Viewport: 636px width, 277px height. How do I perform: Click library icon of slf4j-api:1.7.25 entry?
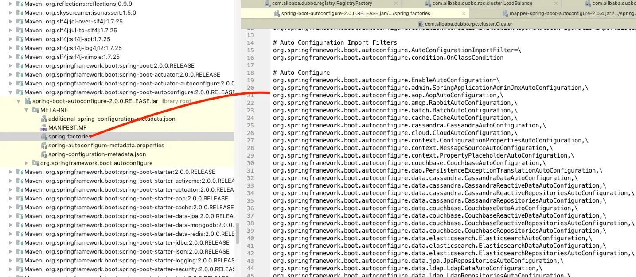[x=20, y=39]
